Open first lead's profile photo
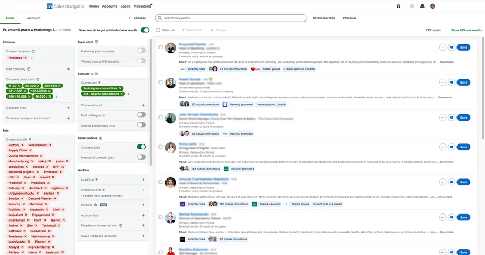Image resolution: width=485 pixels, height=255 pixels. 170,48
